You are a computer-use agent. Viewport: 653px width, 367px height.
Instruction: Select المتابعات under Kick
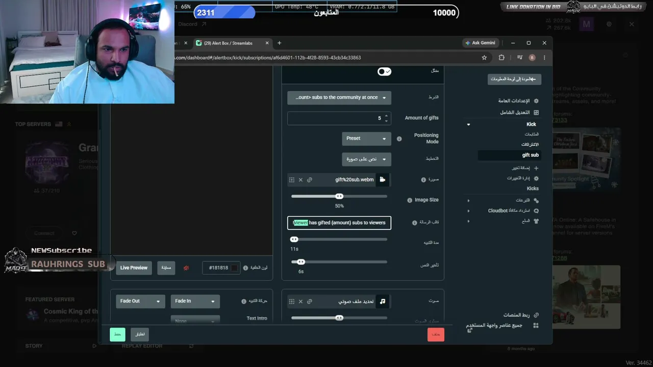tap(532, 135)
